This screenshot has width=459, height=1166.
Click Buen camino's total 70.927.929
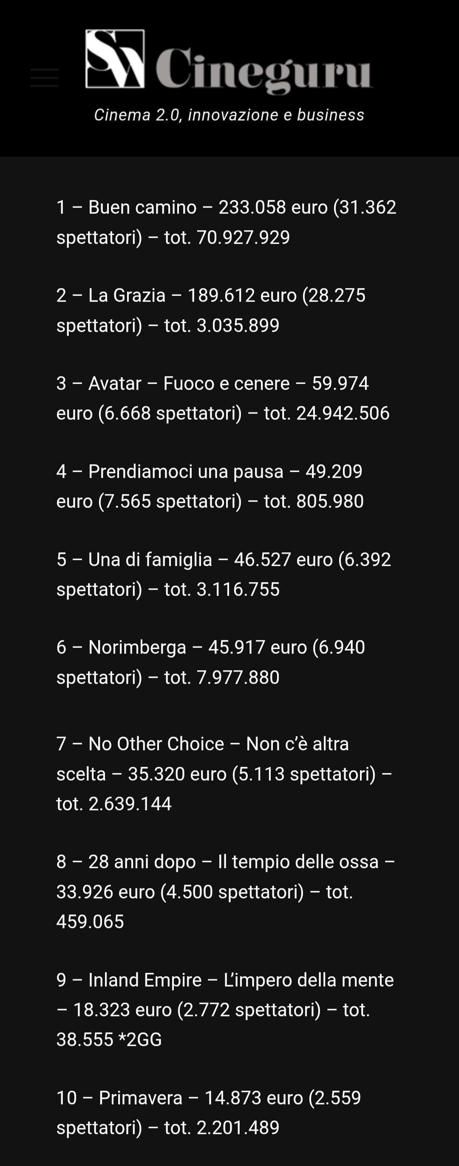tap(243, 237)
